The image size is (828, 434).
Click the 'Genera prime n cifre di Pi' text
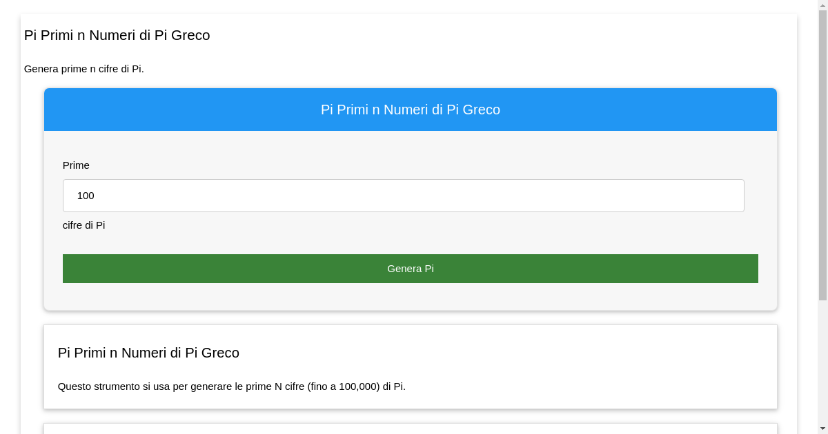84,69
